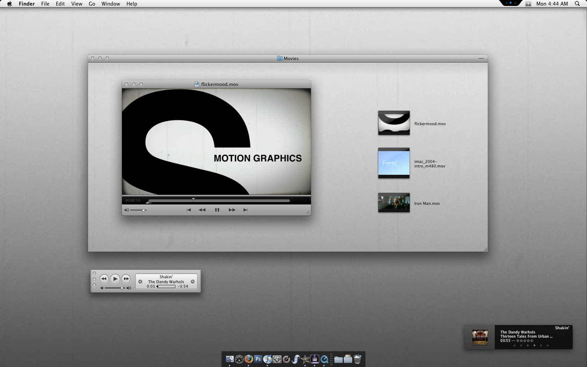587x367 pixels.
Task: Click the low volume speaker in iTunes mini player
Action: tap(102, 288)
